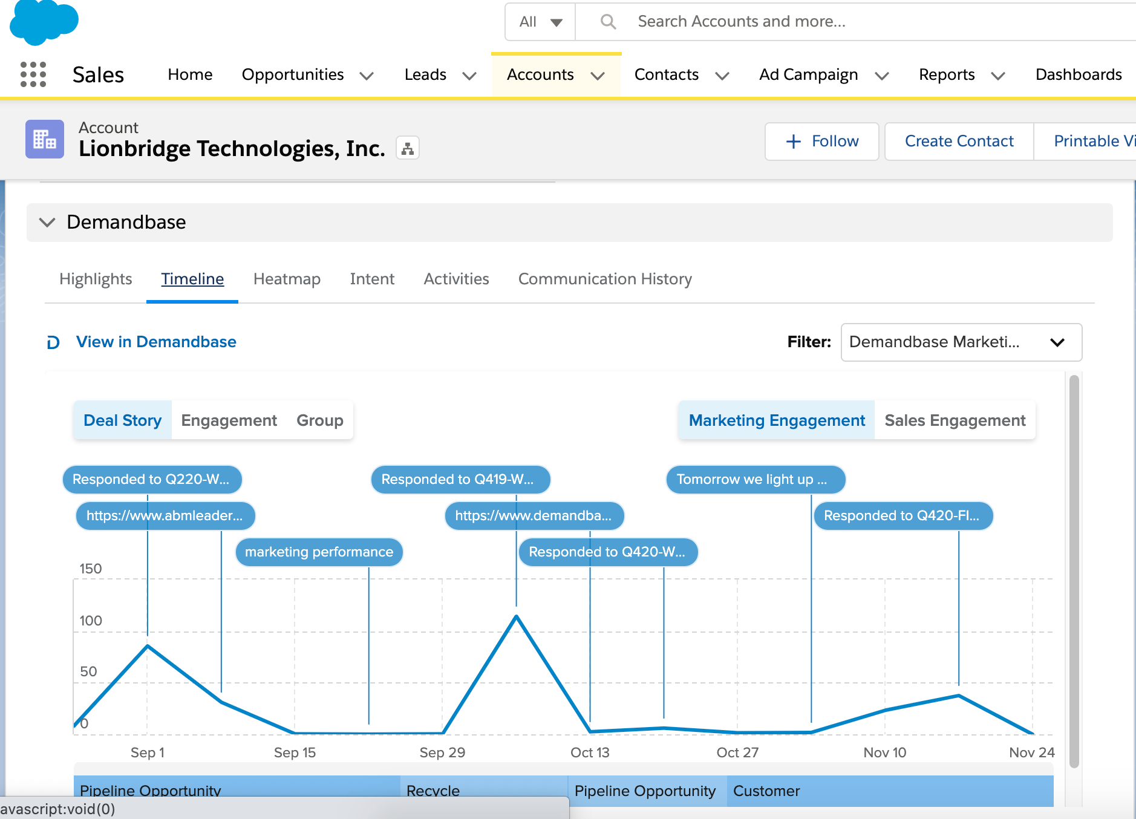Click the Search Accounts input field
This screenshot has height=819, width=1136.
[856, 22]
